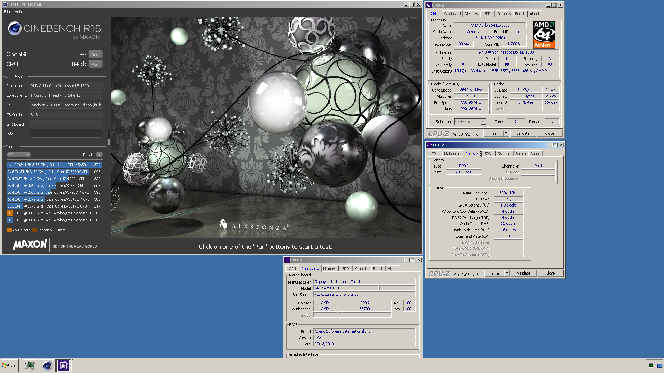Click Tools button in top CPU-Z window

(494, 134)
